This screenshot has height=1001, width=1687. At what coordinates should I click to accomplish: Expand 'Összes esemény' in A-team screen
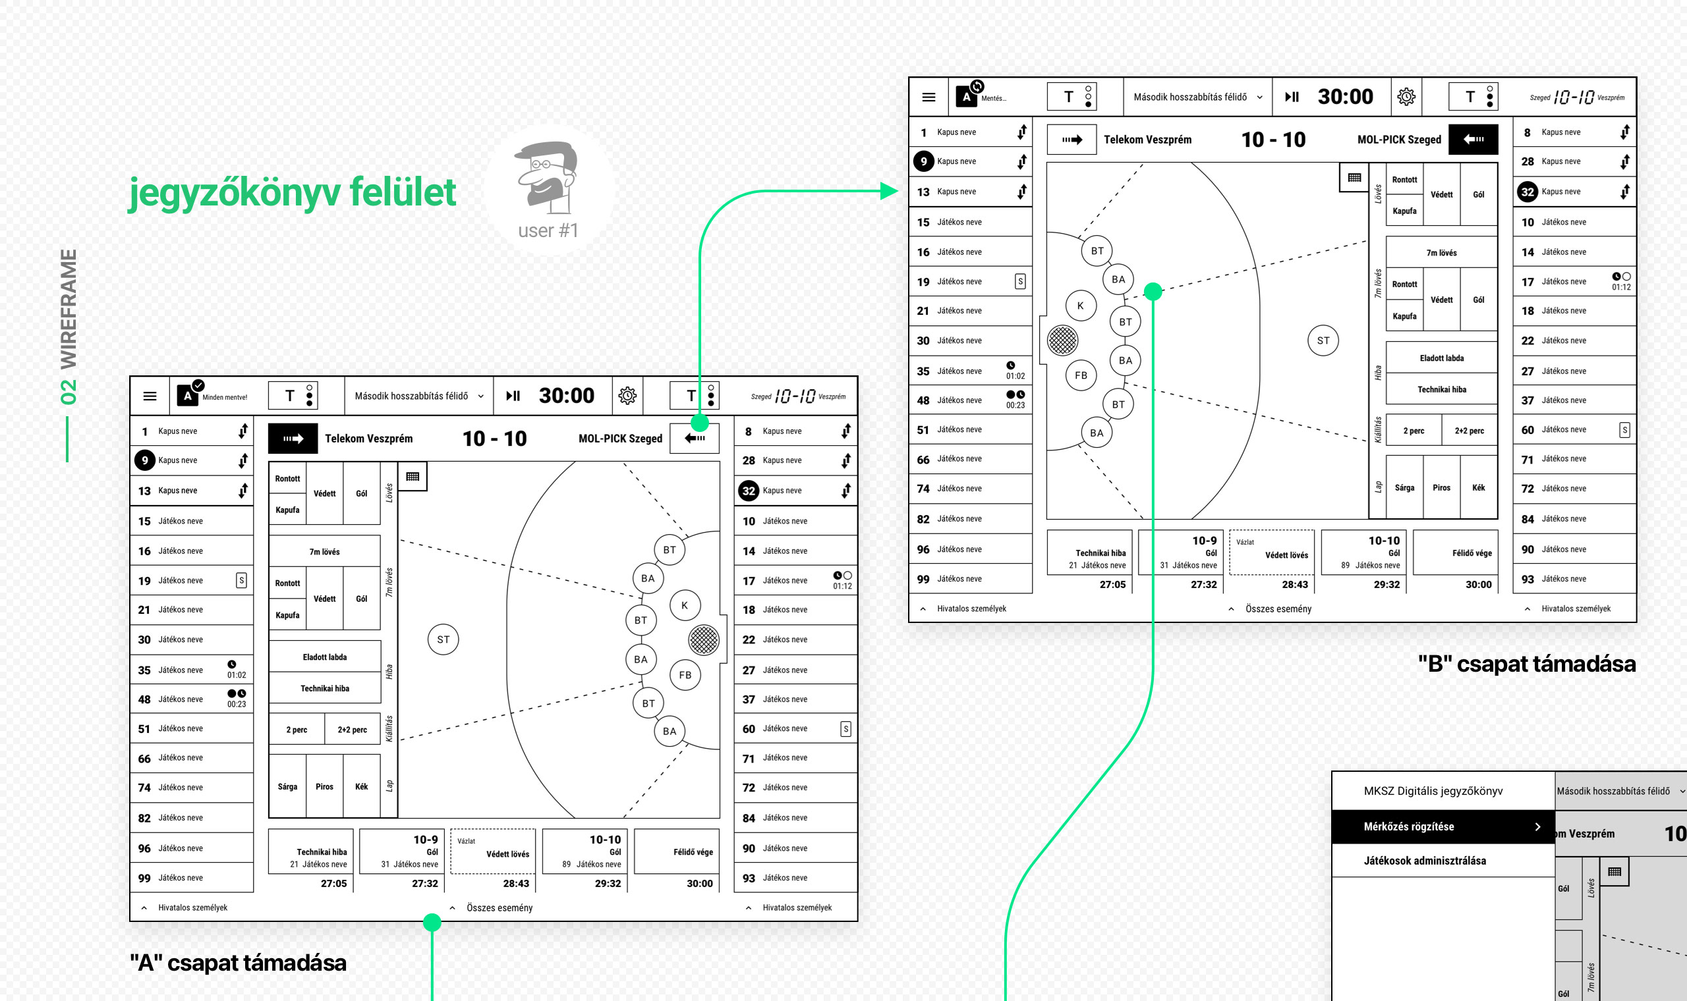point(492,908)
